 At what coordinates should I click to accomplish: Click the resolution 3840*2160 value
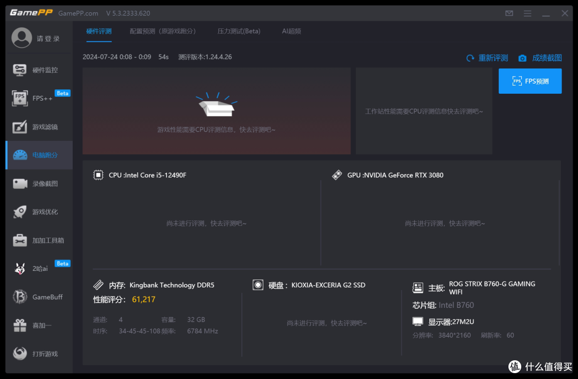(x=454, y=336)
